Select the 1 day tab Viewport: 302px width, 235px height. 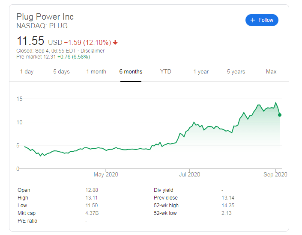click(x=27, y=71)
